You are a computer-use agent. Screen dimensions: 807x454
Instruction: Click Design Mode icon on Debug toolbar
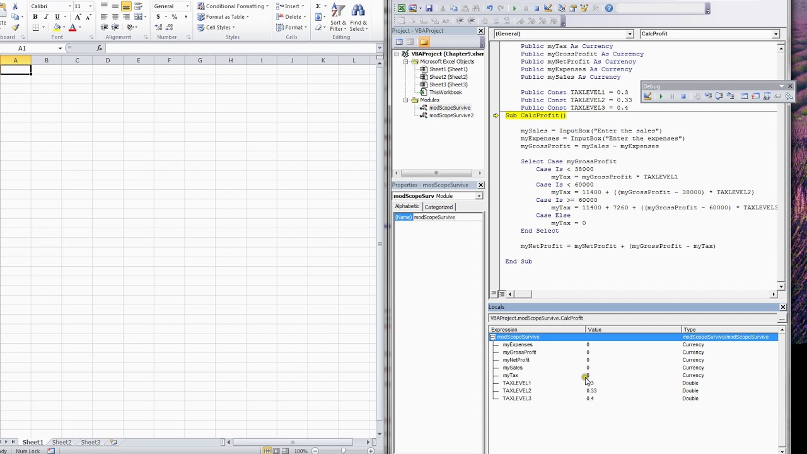click(647, 96)
